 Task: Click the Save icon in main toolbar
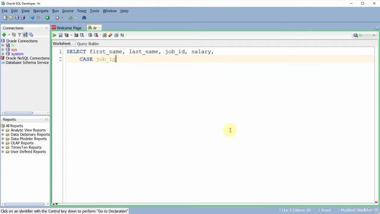(17, 18)
